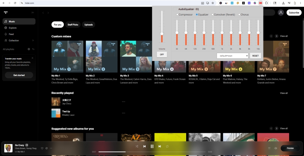View all Recently played
The image size is (304, 156).
(284, 93)
